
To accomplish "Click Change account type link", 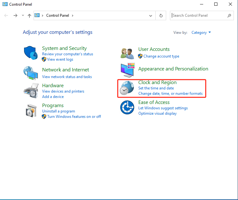I will click(161, 56).
